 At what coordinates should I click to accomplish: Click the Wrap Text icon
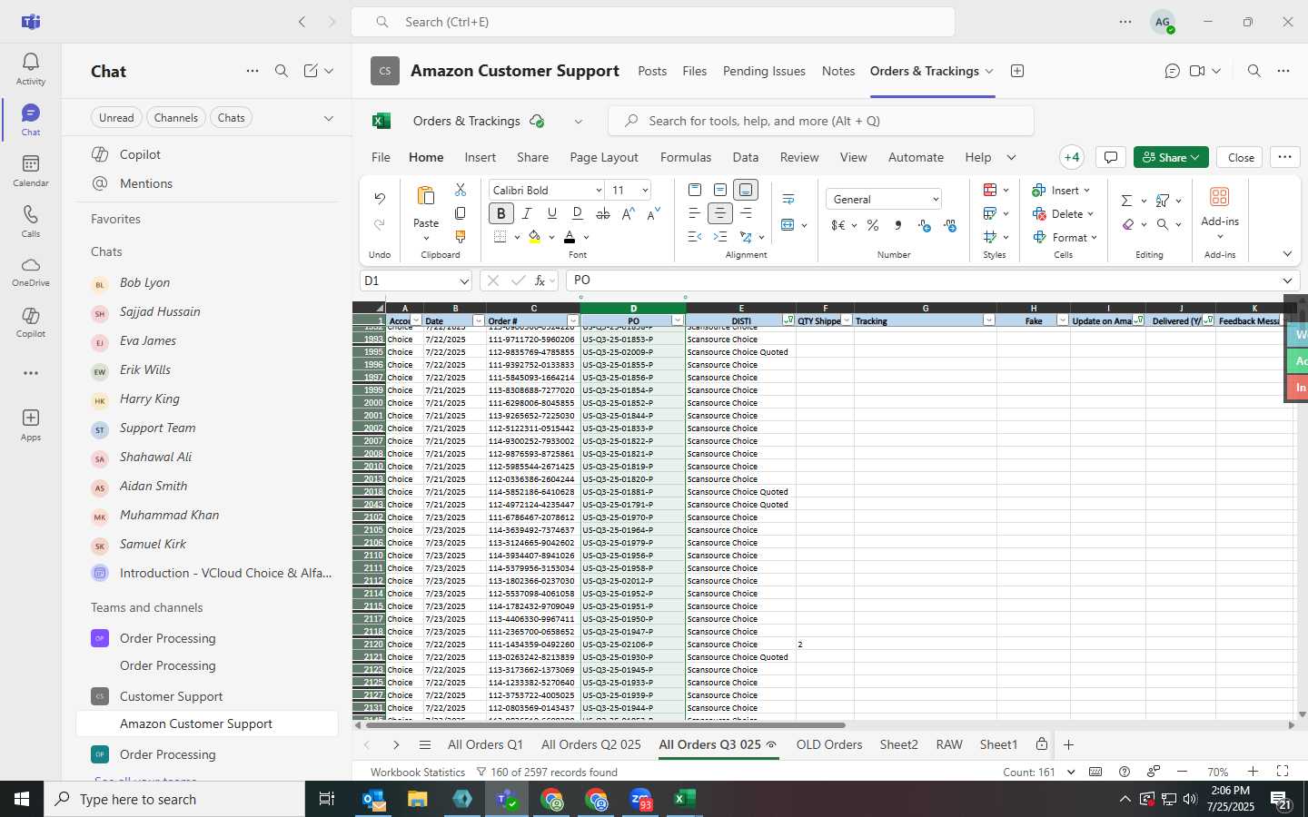tap(788, 199)
